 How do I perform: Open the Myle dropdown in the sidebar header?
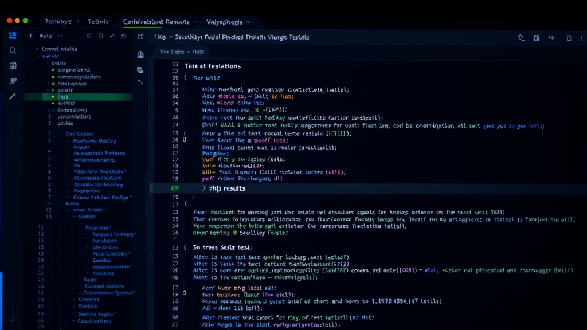pos(60,36)
